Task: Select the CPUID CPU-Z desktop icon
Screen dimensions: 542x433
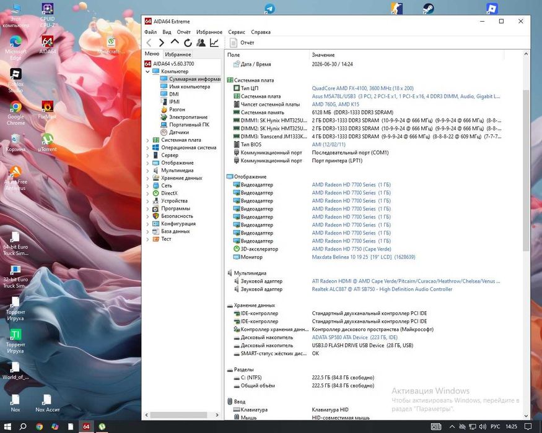Action: pyautogui.click(x=47, y=15)
